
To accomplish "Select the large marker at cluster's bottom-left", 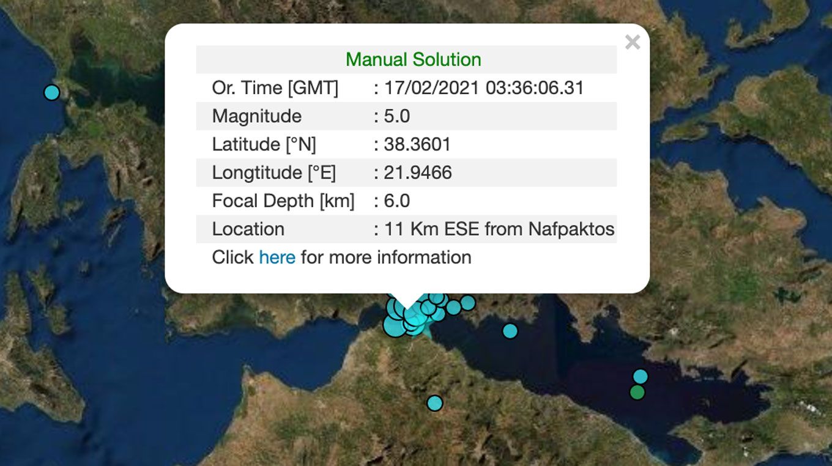I will click(393, 325).
